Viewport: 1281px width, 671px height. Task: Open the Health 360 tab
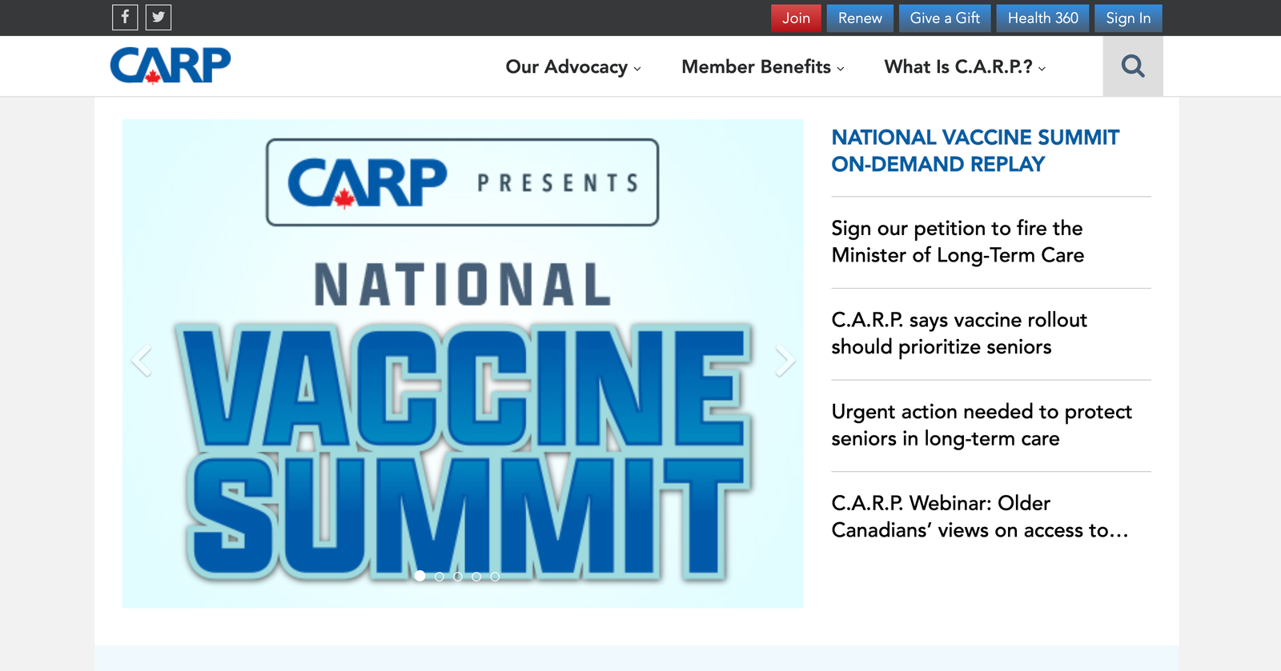click(x=1042, y=18)
